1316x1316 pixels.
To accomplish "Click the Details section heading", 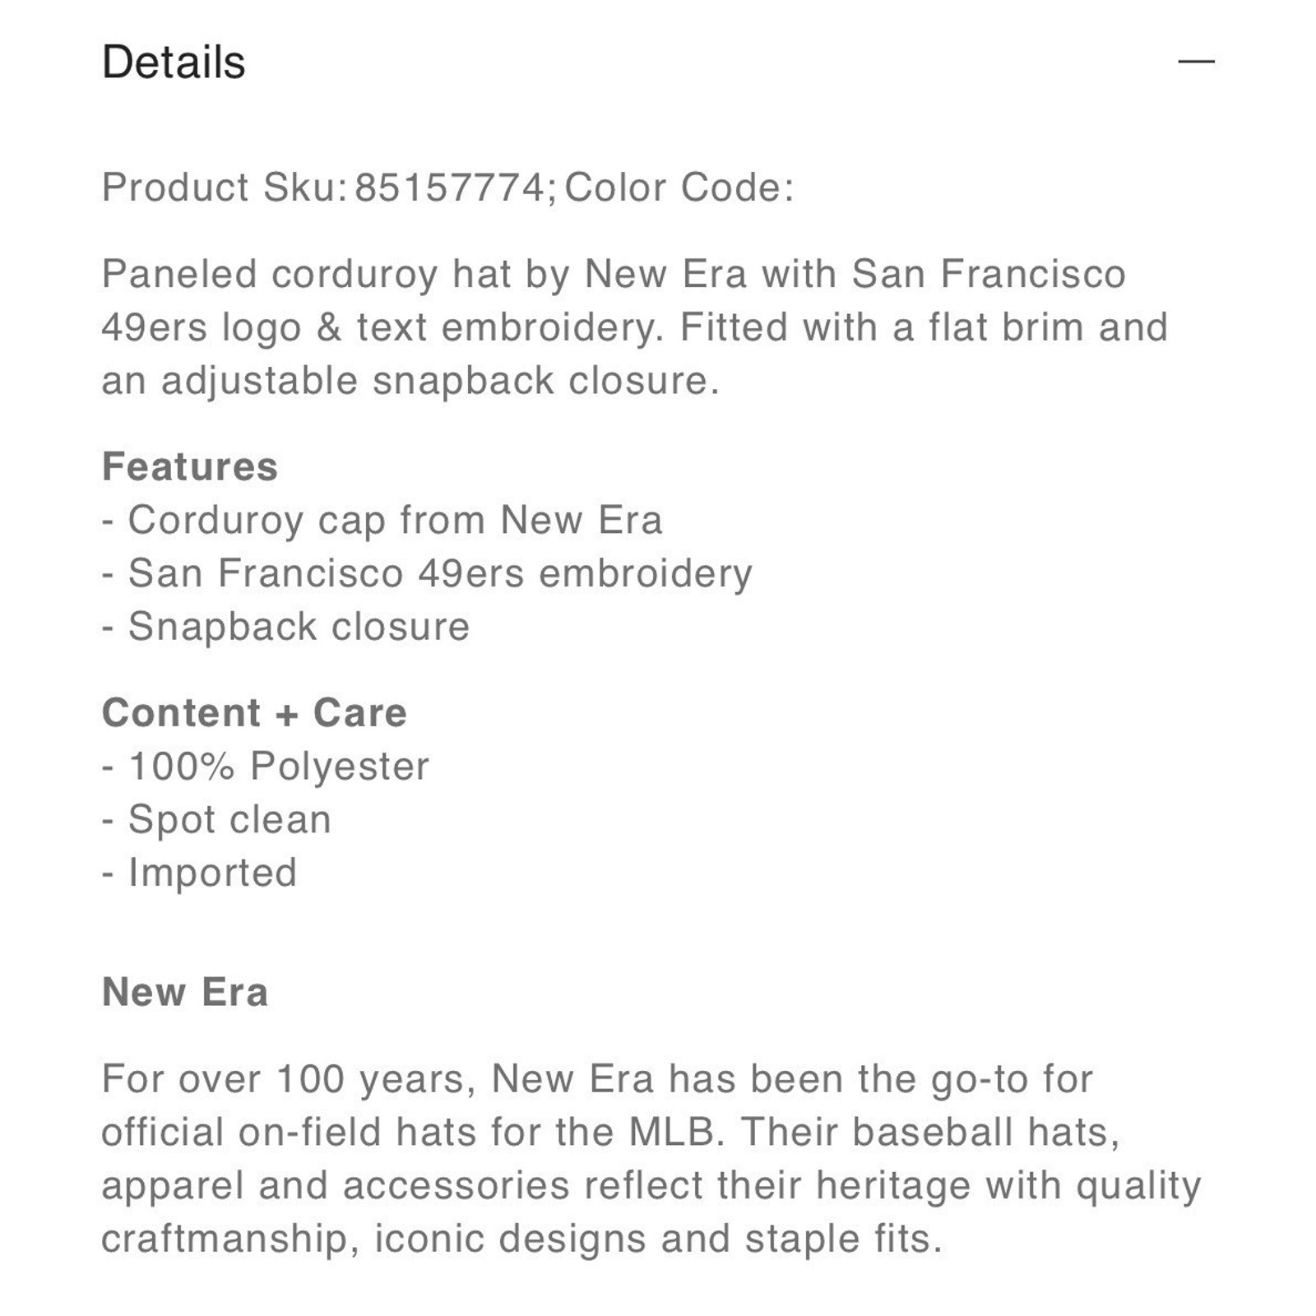I will coord(174,63).
